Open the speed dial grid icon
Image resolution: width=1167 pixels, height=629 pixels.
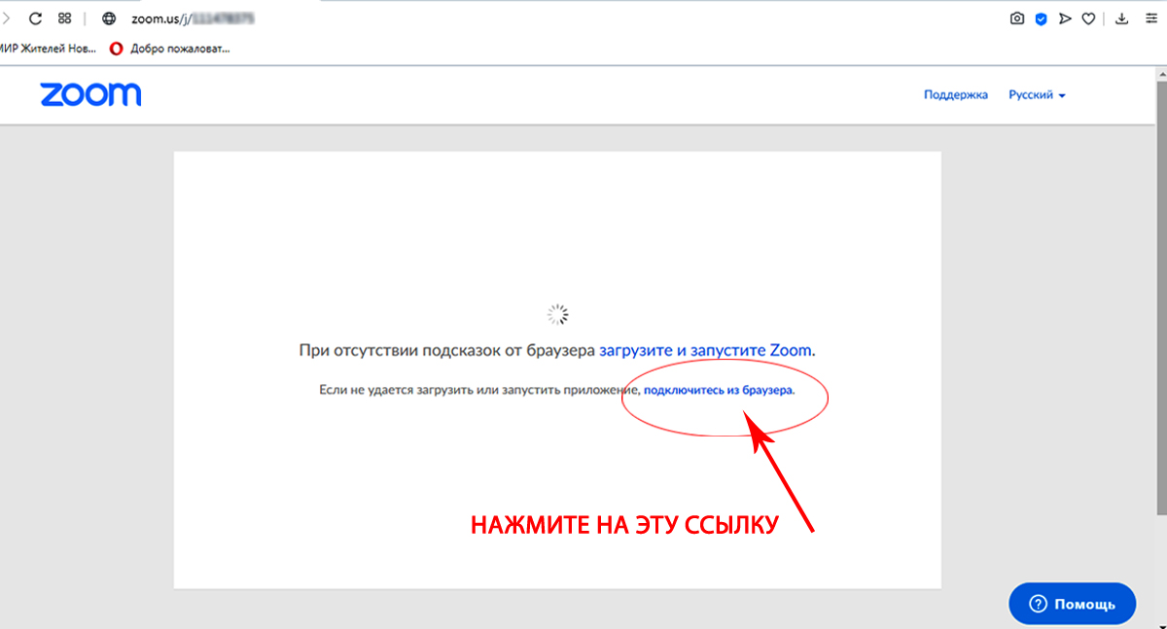65,18
